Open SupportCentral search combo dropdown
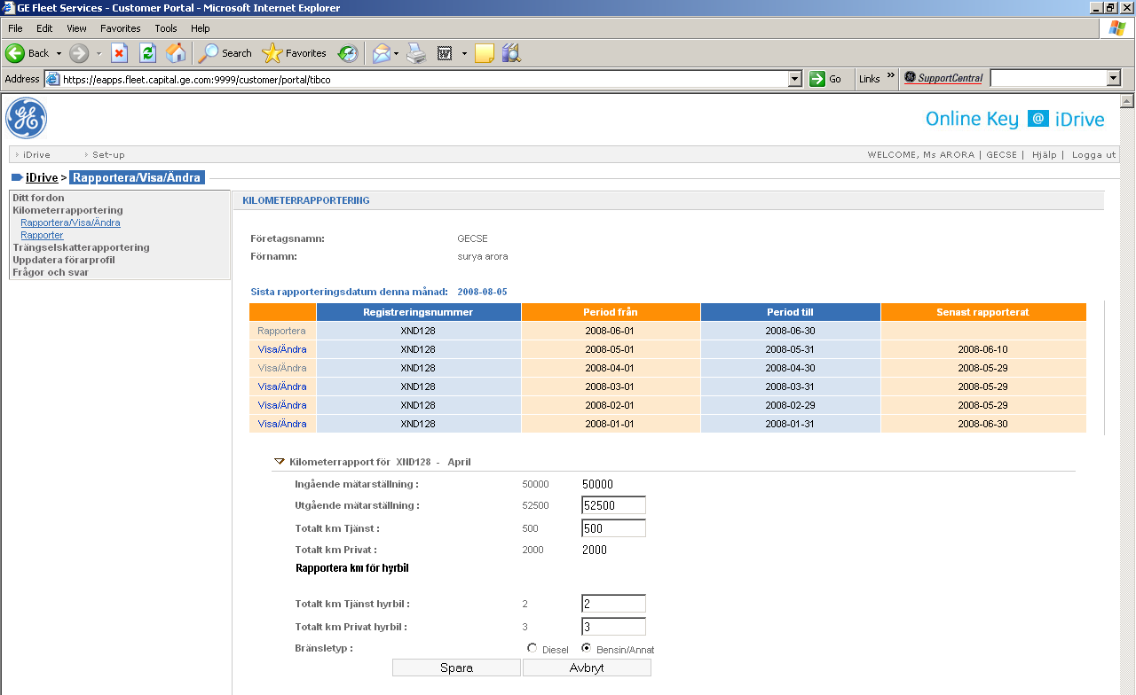The image size is (1136, 695). tap(1114, 78)
